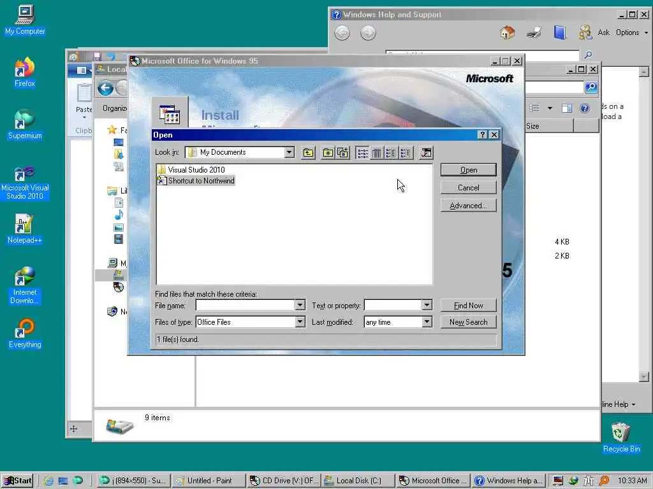The image size is (653, 489).
Task: Open Internet Download desktop shortcut
Action: 25,285
